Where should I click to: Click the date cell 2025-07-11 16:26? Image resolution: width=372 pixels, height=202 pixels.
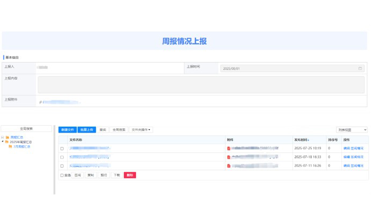click(x=308, y=166)
